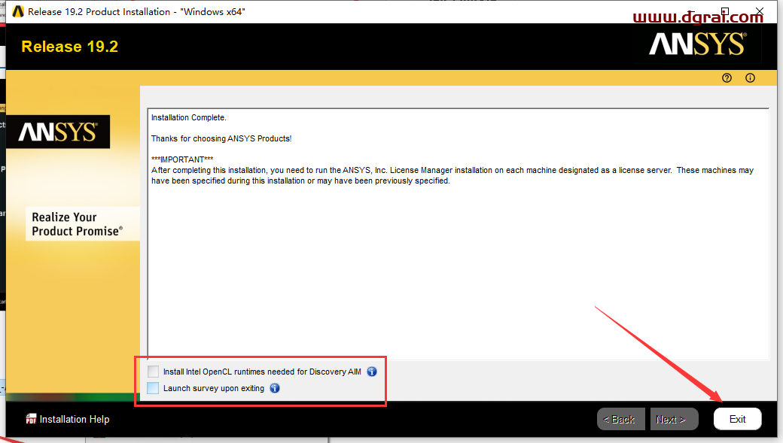Click the ANSYS logo in header
This screenshot has height=443, width=783.
698,44
